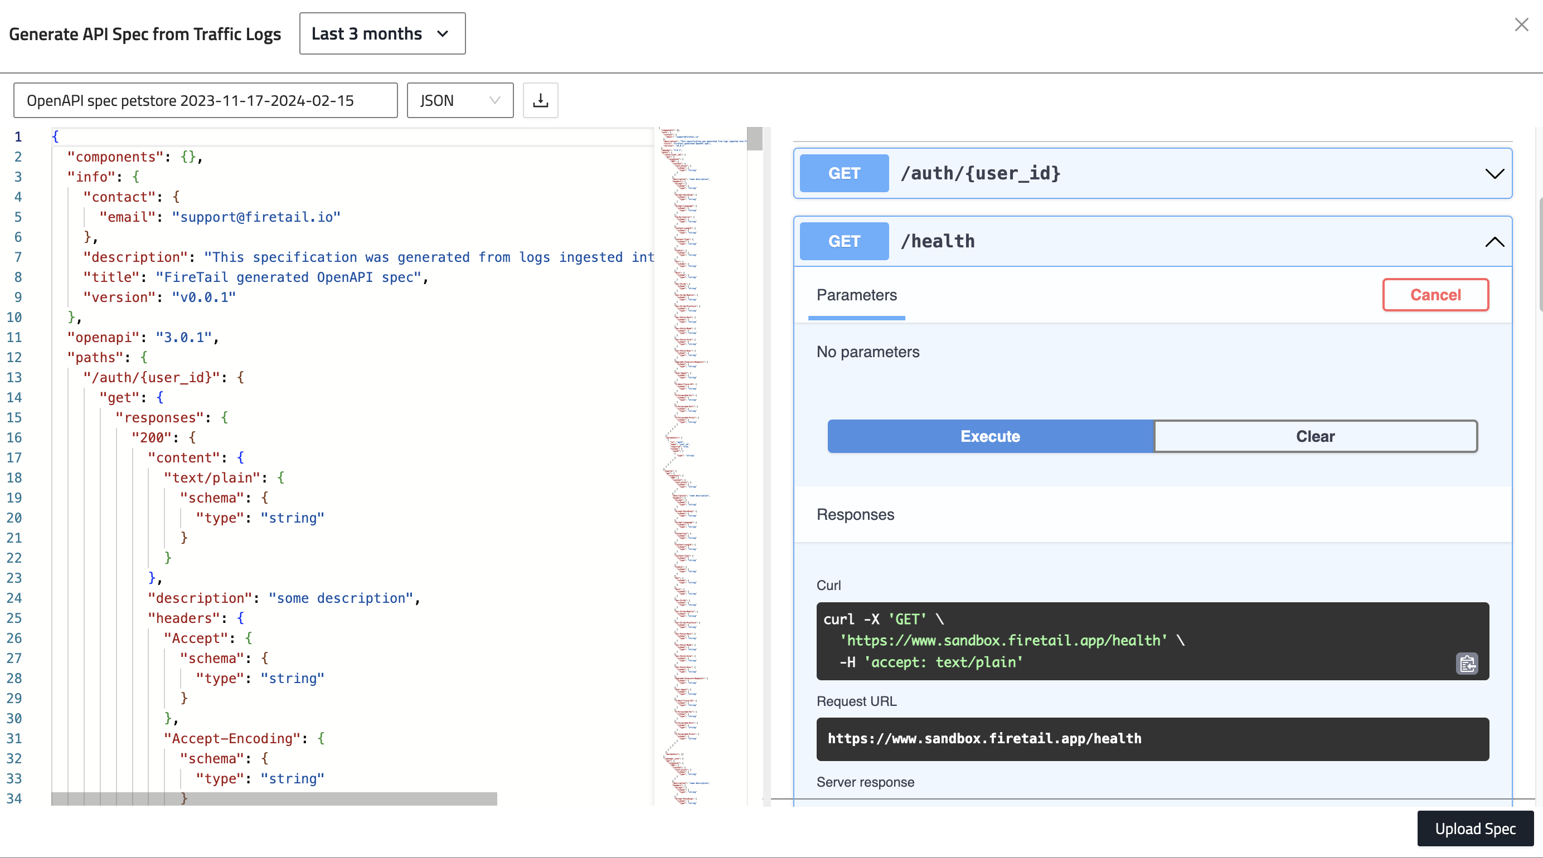
Task: Select the Parameters tab
Action: coord(856,295)
